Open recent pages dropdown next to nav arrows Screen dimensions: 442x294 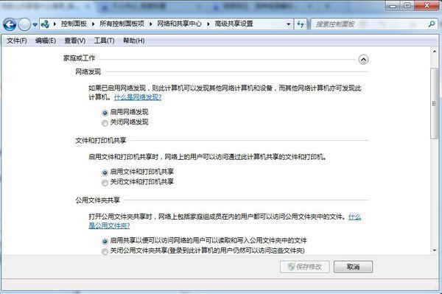pyautogui.click(x=35, y=25)
